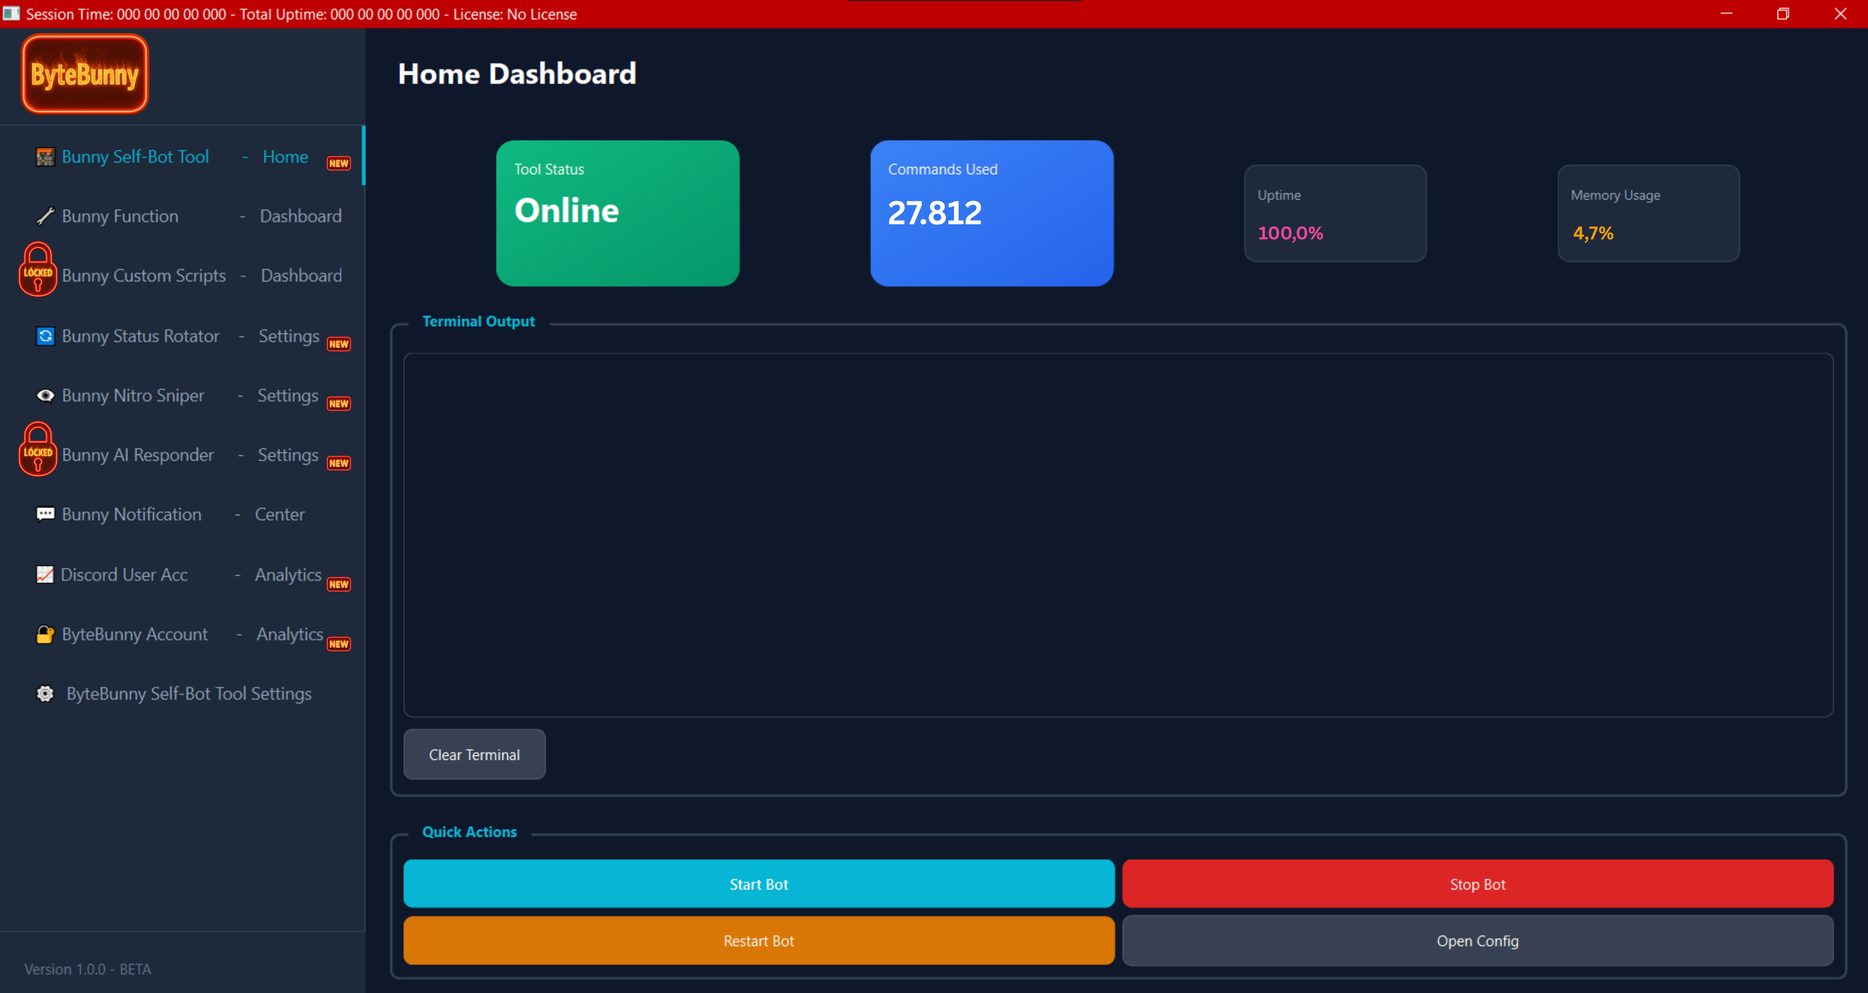Screen dimensions: 1868x993
Task: Click the eye icon for Bunny Nitro Sniper
Action: point(45,395)
